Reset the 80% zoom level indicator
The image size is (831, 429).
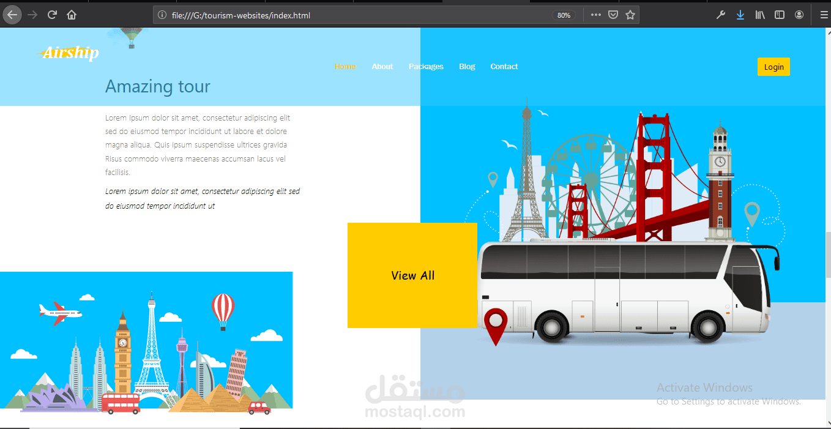(x=564, y=15)
